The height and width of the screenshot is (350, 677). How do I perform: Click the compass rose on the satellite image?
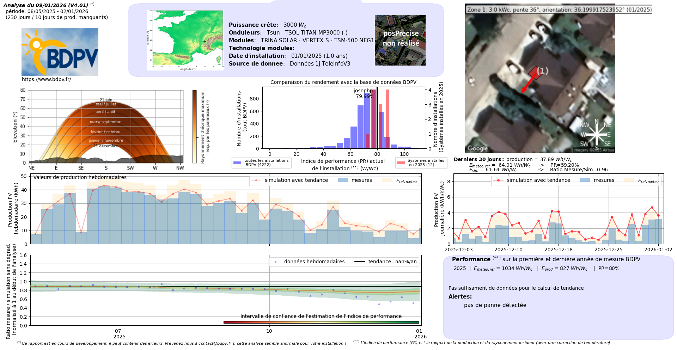(x=596, y=134)
